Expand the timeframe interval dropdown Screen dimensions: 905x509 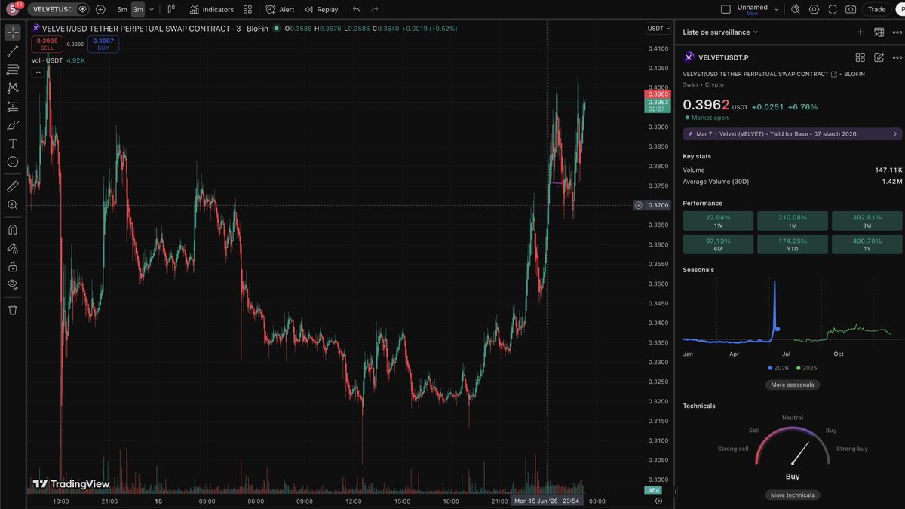coord(152,9)
